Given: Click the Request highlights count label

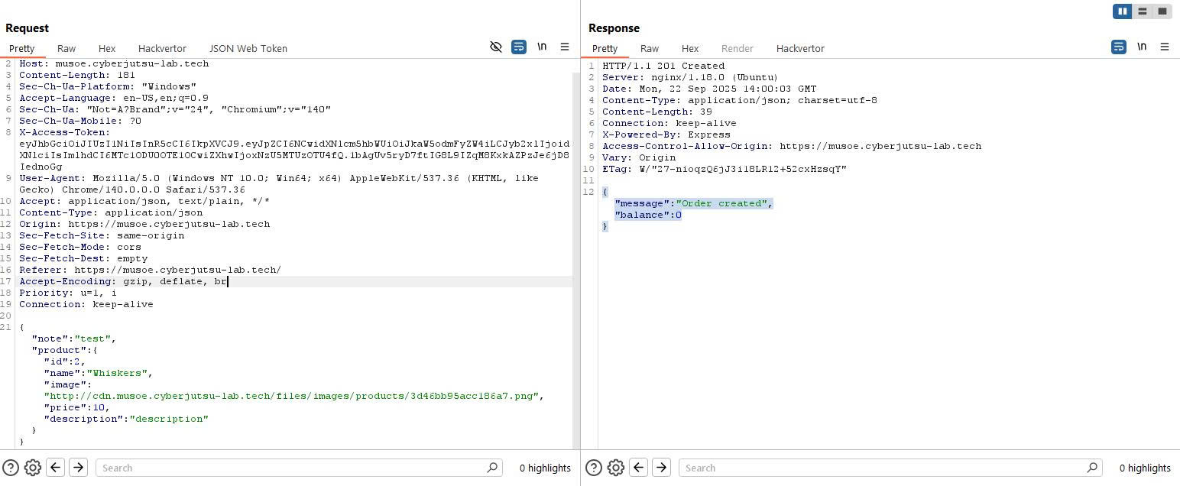Looking at the screenshot, I should [x=545, y=468].
